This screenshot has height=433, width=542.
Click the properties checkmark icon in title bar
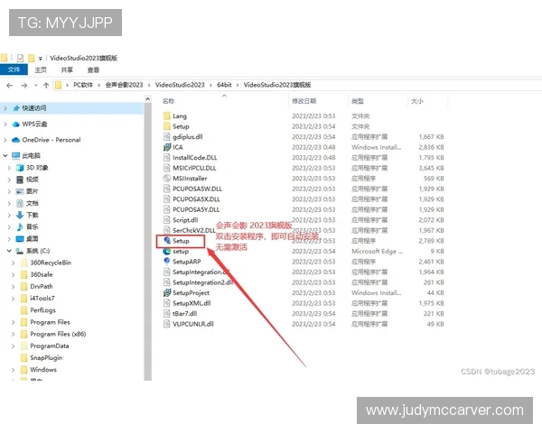pos(20,58)
